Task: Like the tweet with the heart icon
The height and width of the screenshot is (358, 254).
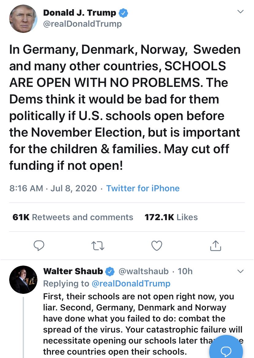Action: pyautogui.click(x=157, y=245)
